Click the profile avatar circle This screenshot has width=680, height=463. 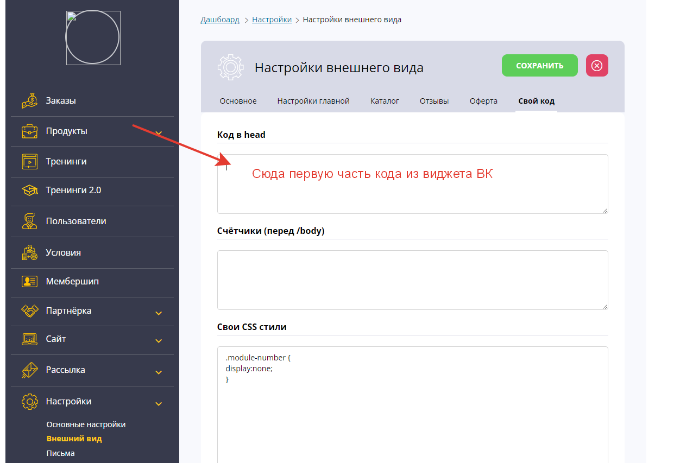[92, 37]
